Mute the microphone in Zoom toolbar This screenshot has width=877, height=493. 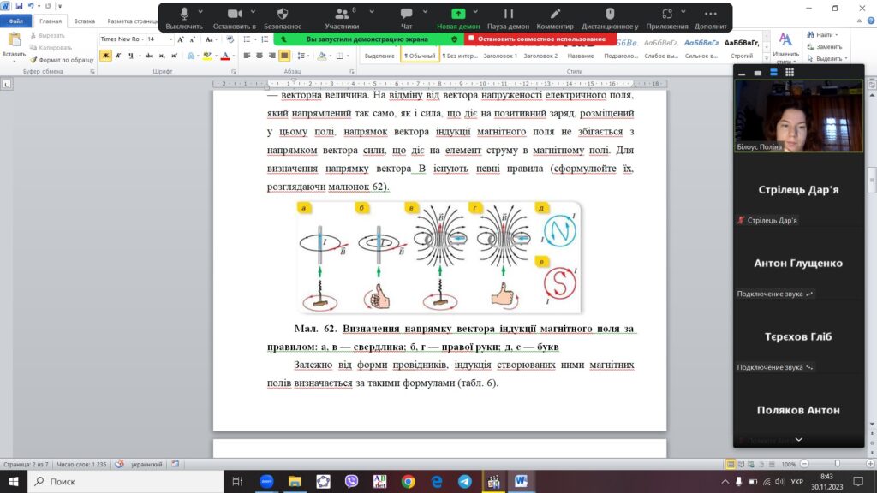184,18
